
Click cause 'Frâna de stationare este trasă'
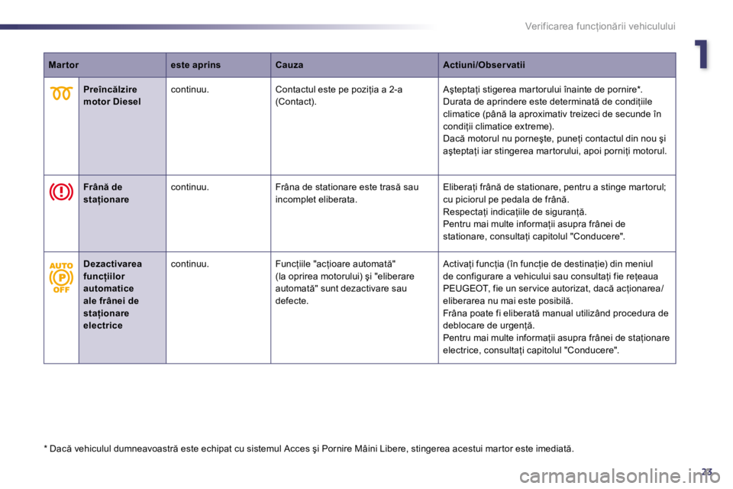click(347, 187)
